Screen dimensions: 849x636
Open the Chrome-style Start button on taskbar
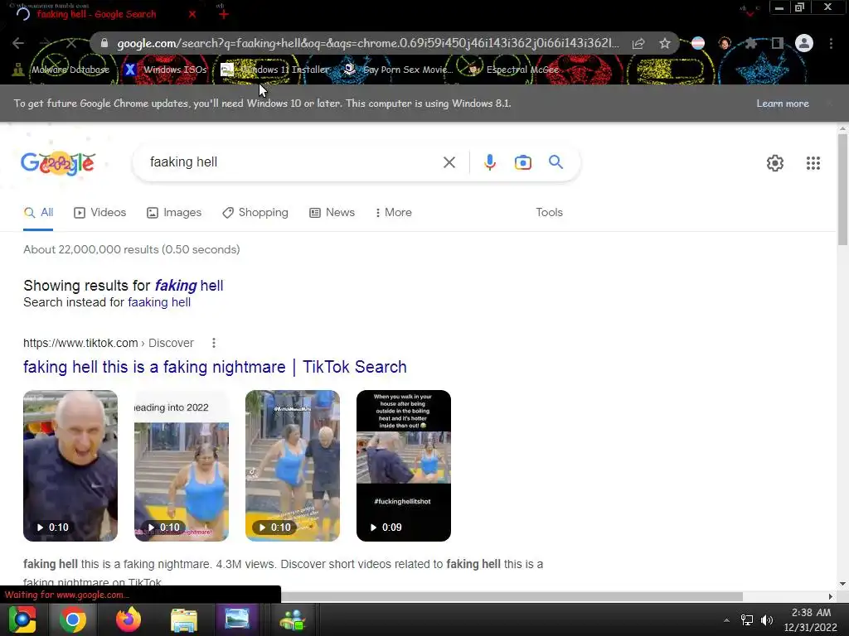(x=22, y=619)
